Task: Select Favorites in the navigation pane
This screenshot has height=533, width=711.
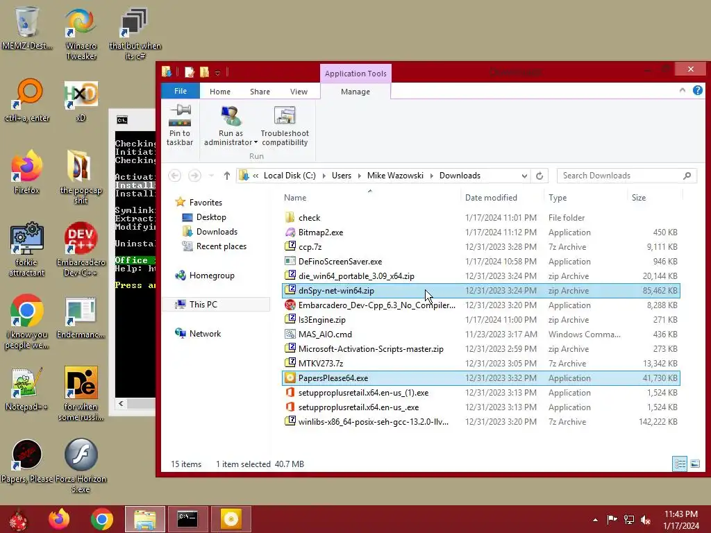Action: tap(206, 203)
